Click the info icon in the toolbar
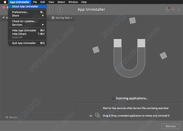The width and height of the screenshot is (183, 131). click(179, 9)
